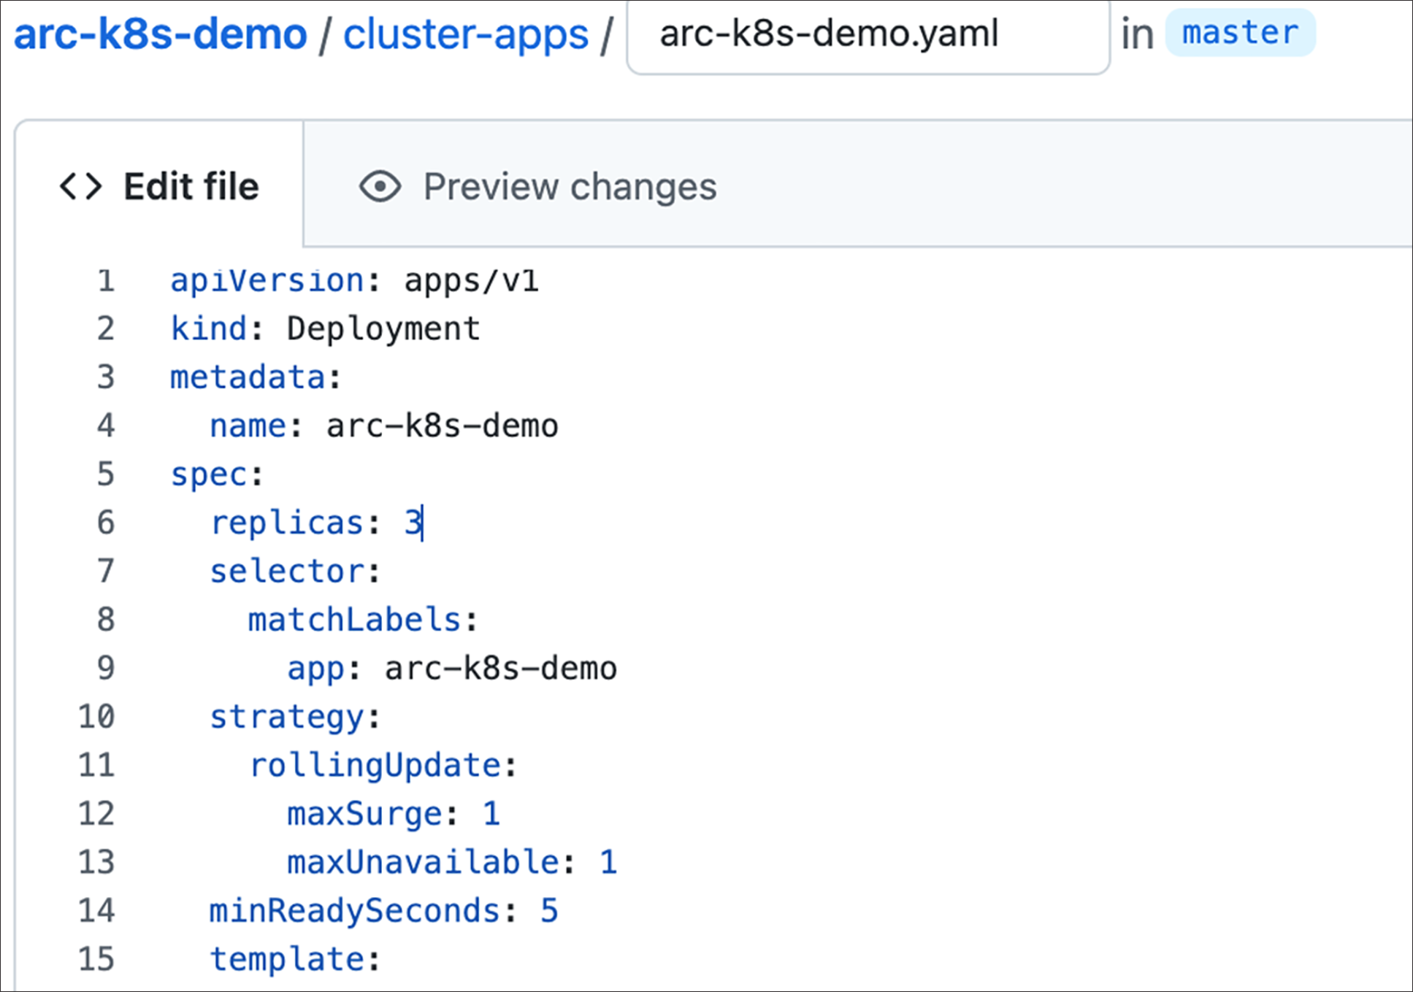Switch to the Preview changes tab

pyautogui.click(x=568, y=186)
